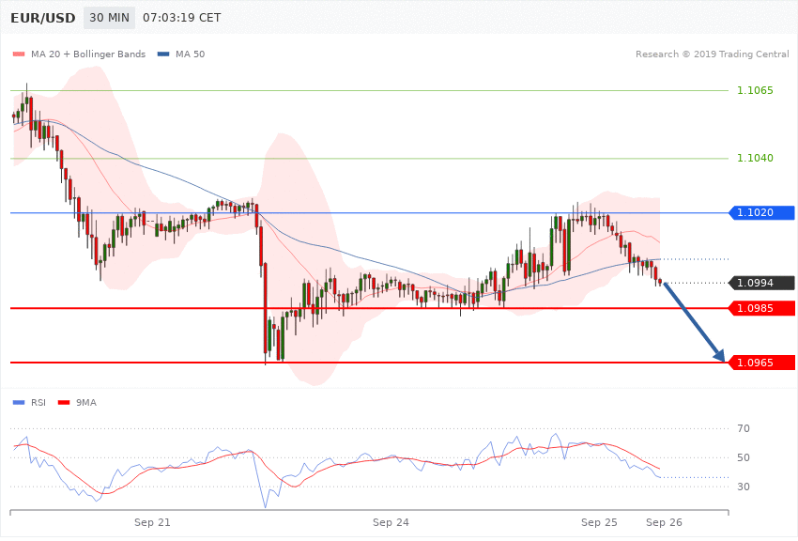Click the RSI 70 axis value
798x541 pixels.
[744, 428]
